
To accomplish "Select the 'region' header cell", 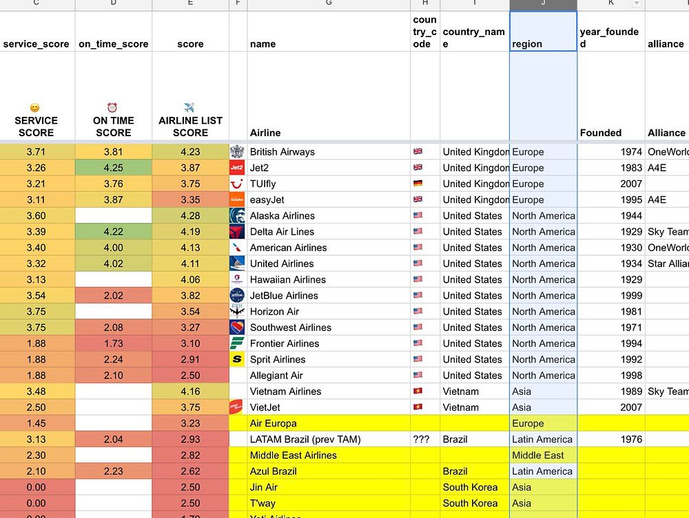I will point(543,31).
